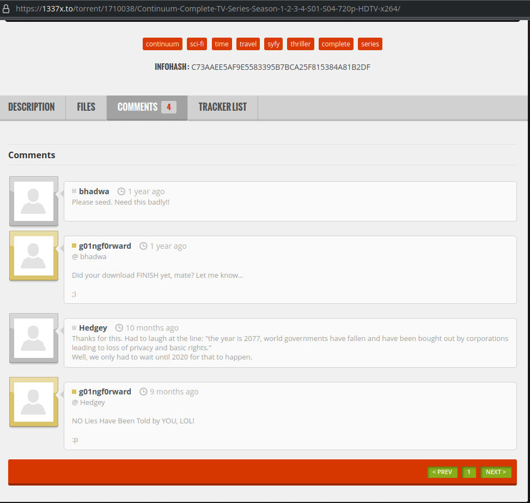Click the "NO Lies Have Been Told" comment text
This screenshot has height=503, width=530.
point(133,421)
